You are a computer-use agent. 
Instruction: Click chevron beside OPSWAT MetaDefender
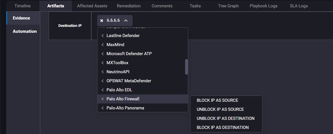click(x=103, y=81)
